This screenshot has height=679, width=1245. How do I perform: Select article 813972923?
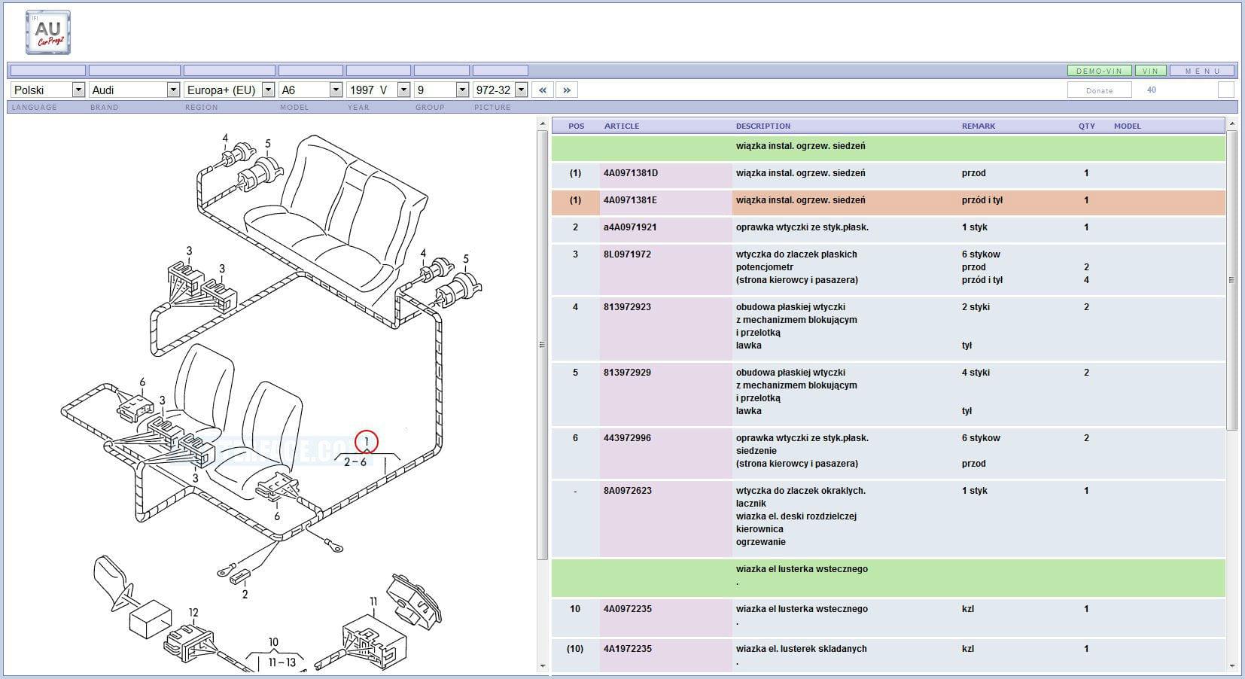coord(627,307)
